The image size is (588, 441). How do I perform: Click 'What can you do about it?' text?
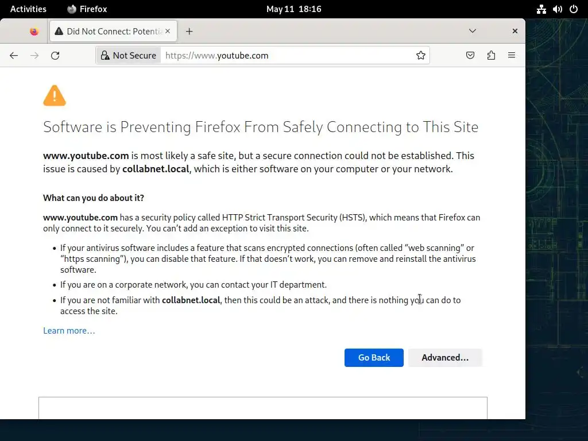94,198
